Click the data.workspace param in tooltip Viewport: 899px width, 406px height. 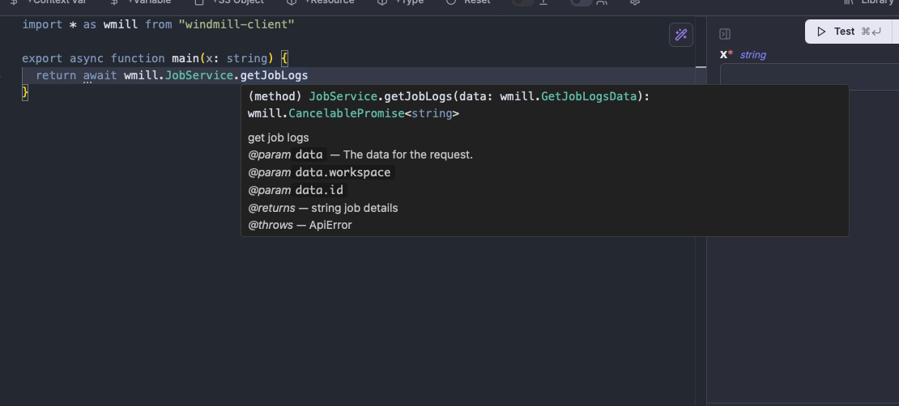pos(343,172)
